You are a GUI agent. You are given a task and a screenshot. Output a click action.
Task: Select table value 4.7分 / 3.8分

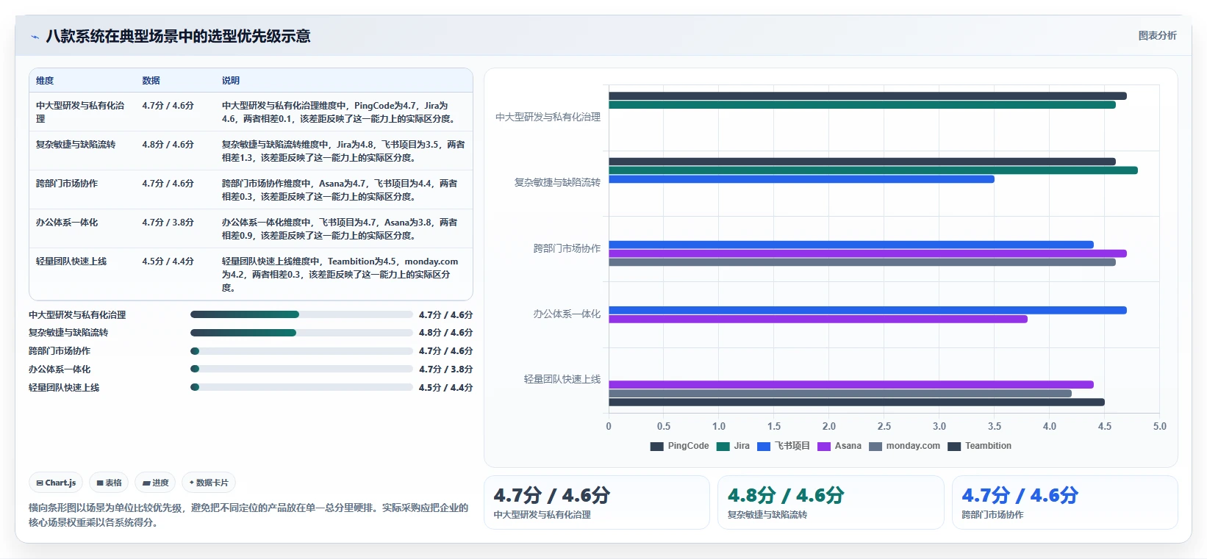coord(168,223)
